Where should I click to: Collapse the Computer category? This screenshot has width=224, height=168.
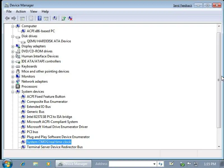13,26
